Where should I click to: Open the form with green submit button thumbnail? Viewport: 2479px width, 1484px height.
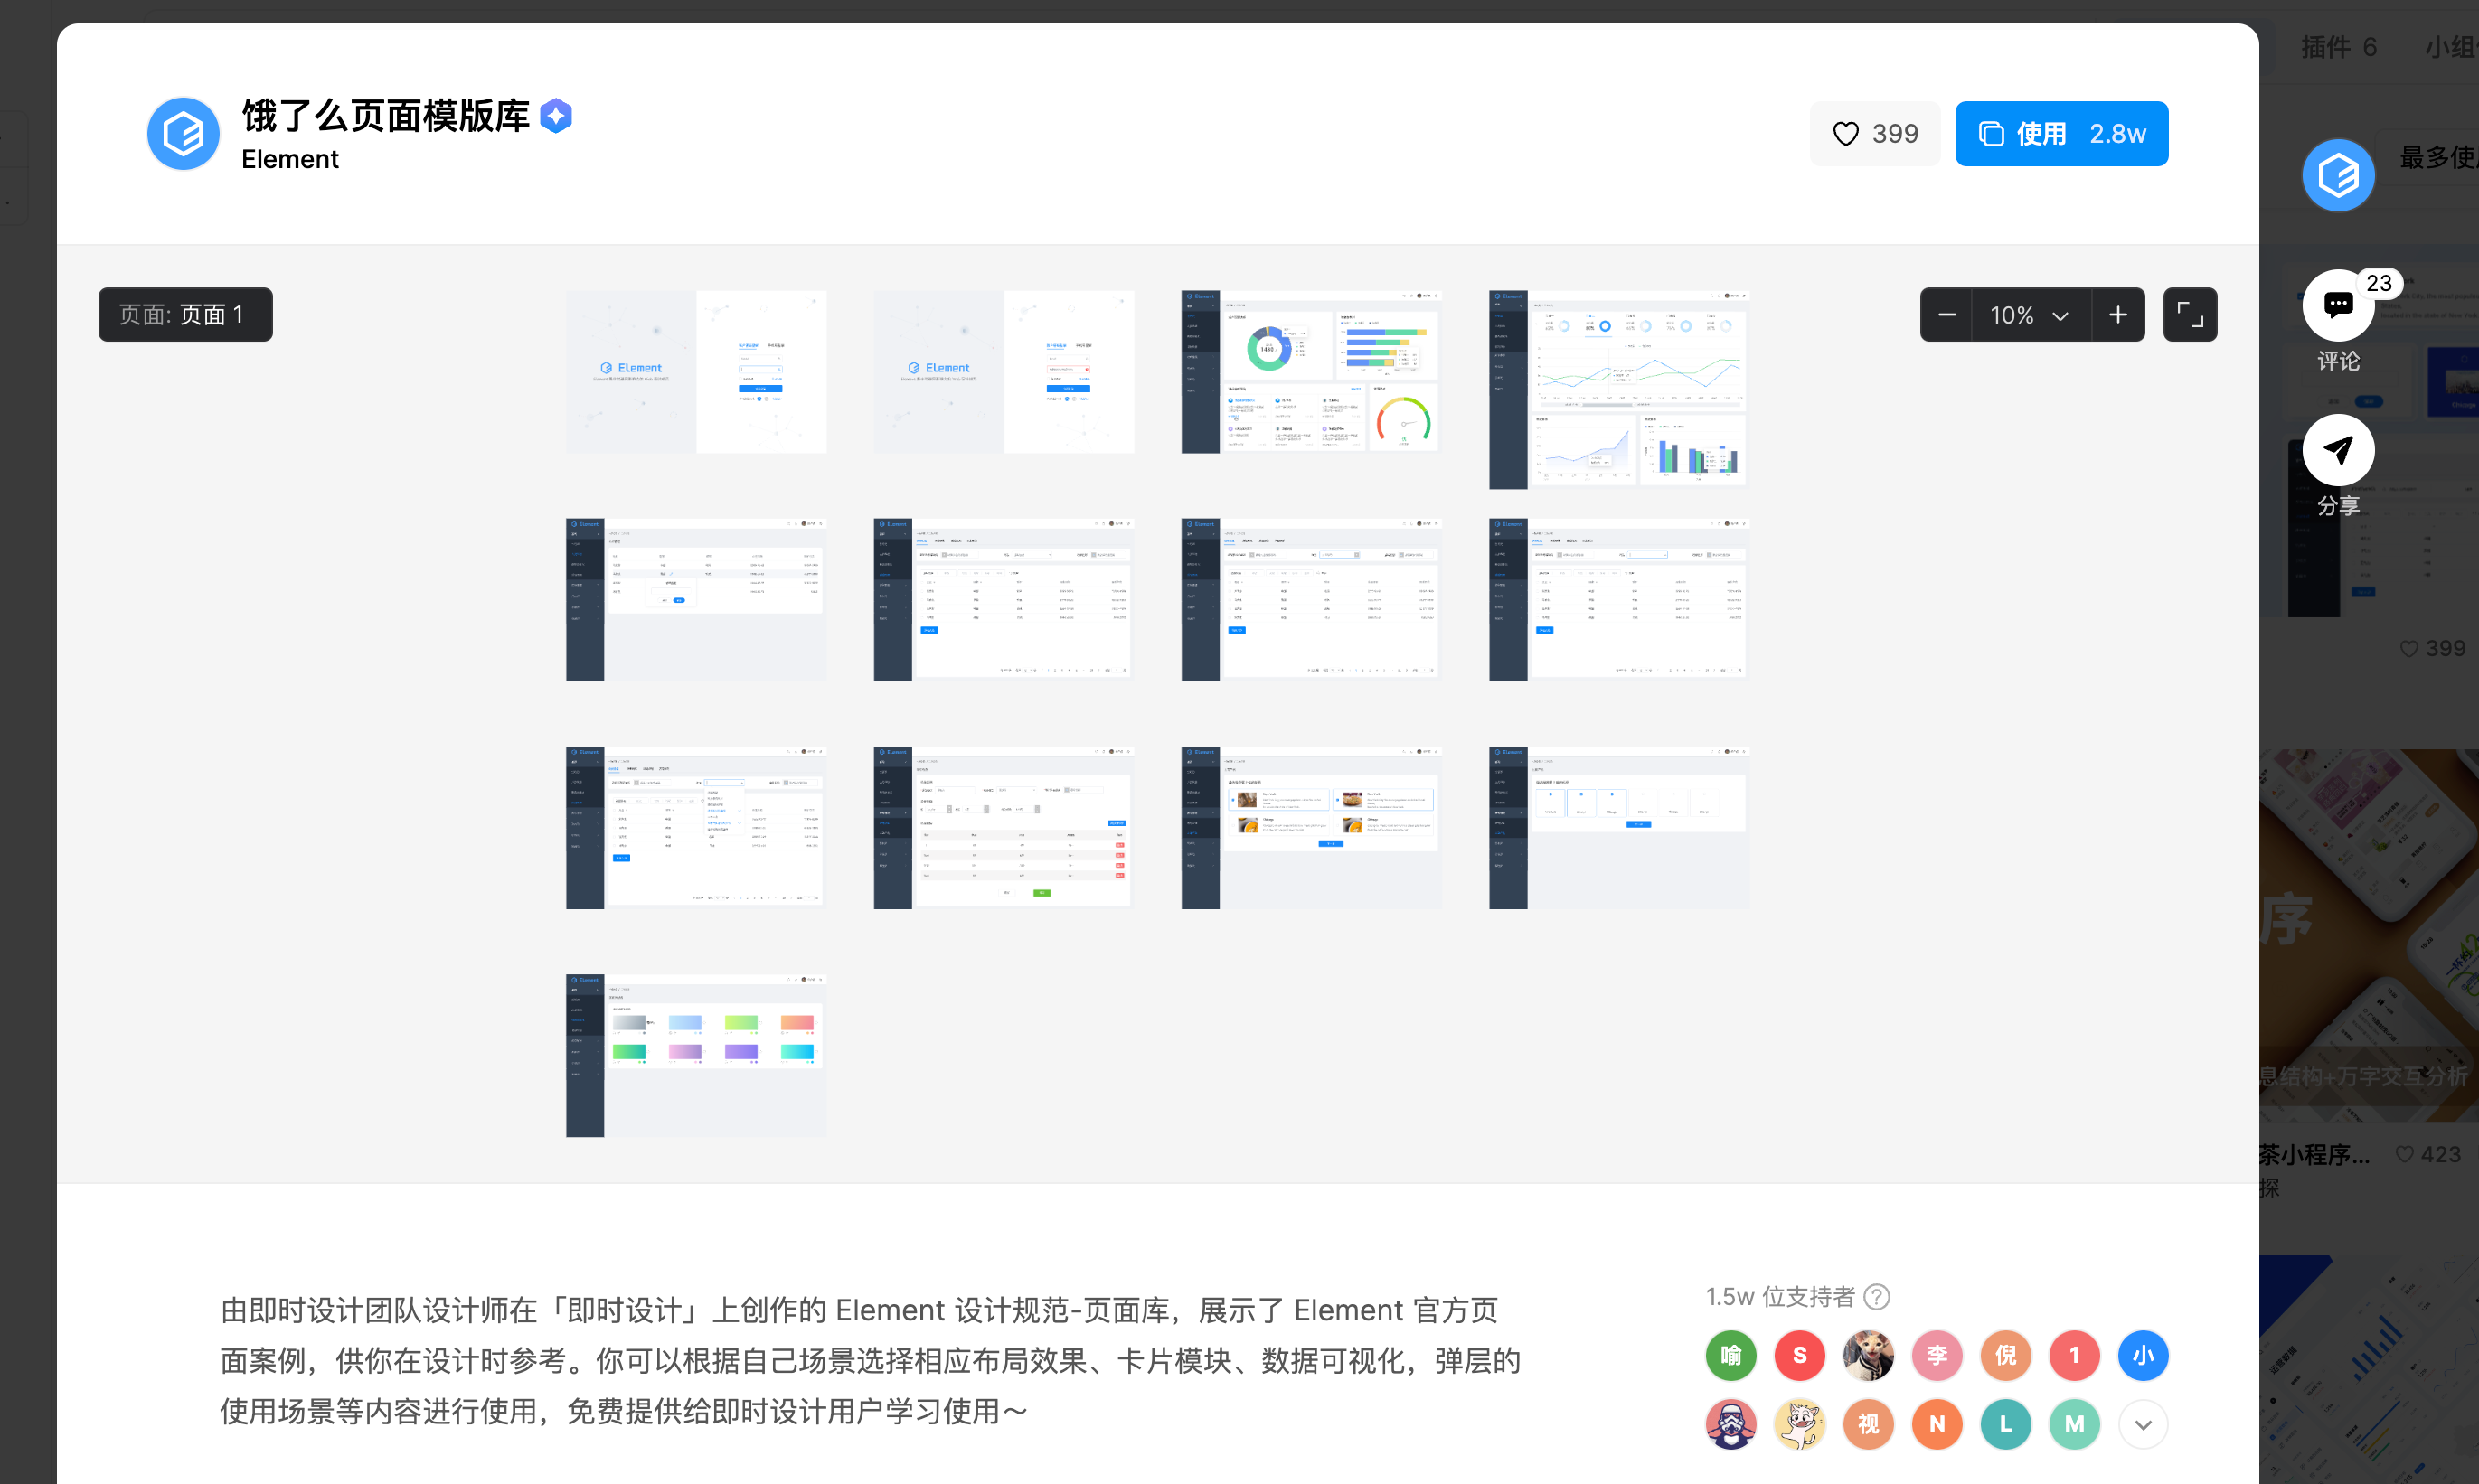pyautogui.click(x=1004, y=828)
